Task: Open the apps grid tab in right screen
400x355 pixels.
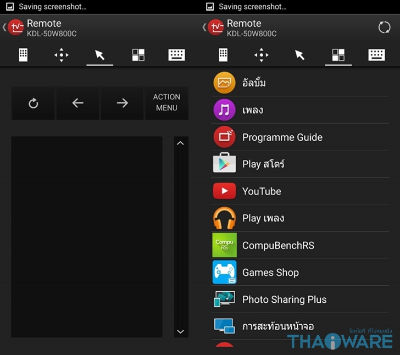Action: (x=338, y=55)
